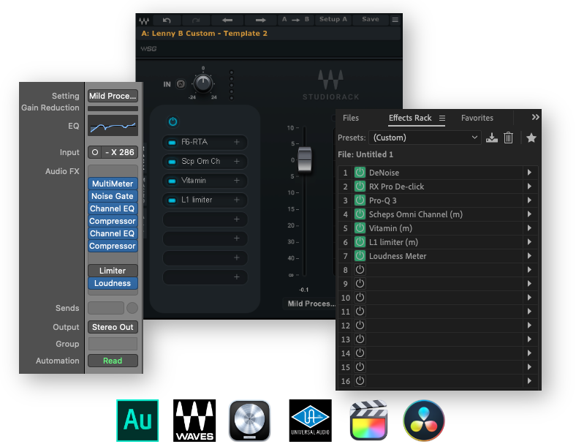Select the Effects Rack tab
The image size is (576, 444).
(x=410, y=118)
